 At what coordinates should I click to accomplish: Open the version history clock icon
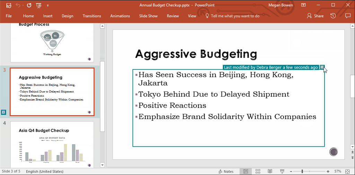(333, 16)
